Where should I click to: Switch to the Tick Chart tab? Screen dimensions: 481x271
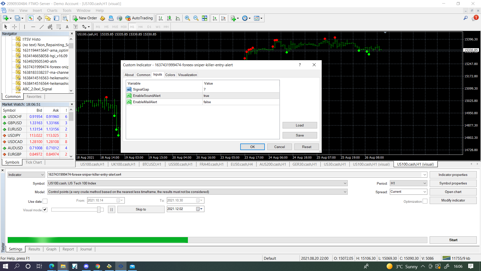point(34,162)
